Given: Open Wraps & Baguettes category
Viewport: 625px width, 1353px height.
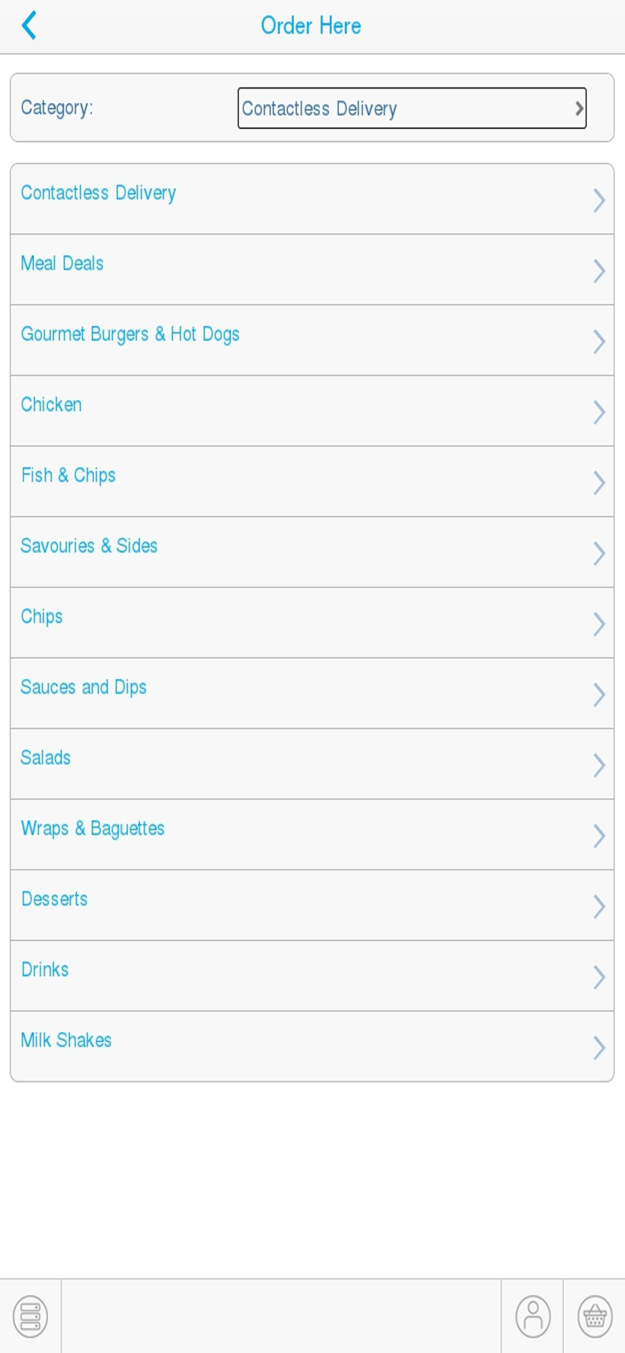Looking at the screenshot, I should tap(93, 829).
